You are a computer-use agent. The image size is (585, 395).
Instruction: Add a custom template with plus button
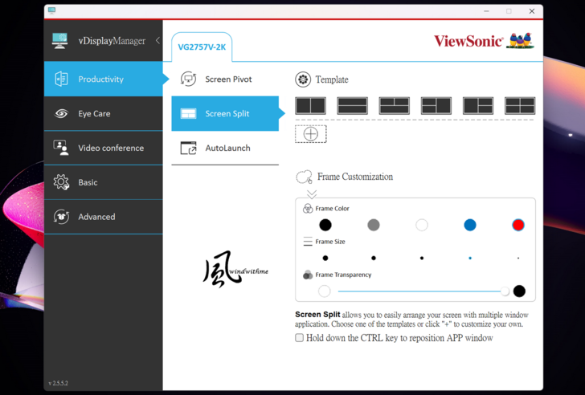click(x=311, y=134)
